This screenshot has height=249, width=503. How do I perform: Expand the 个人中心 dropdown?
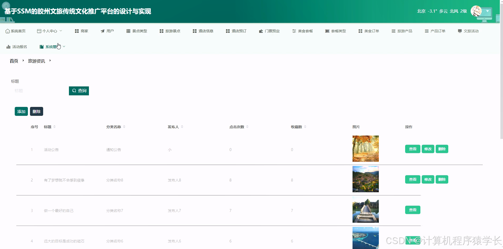tap(61, 31)
